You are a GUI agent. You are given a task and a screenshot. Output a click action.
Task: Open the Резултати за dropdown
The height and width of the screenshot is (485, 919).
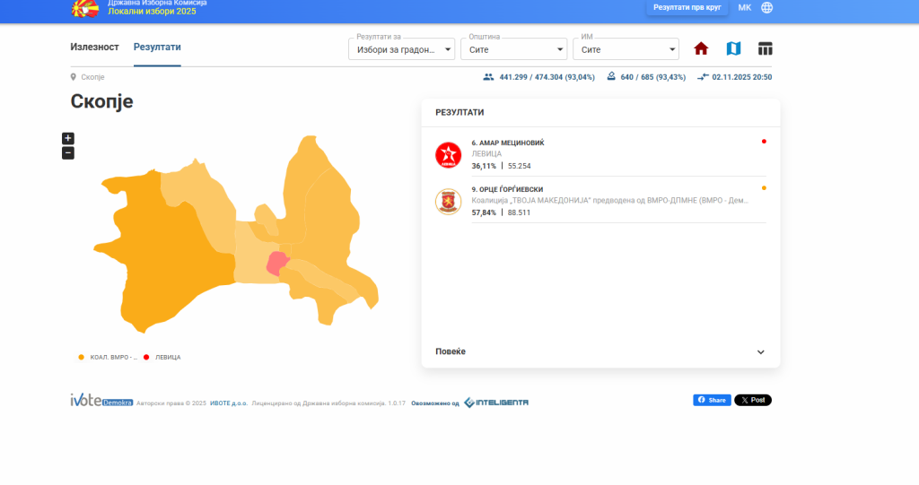(401, 49)
